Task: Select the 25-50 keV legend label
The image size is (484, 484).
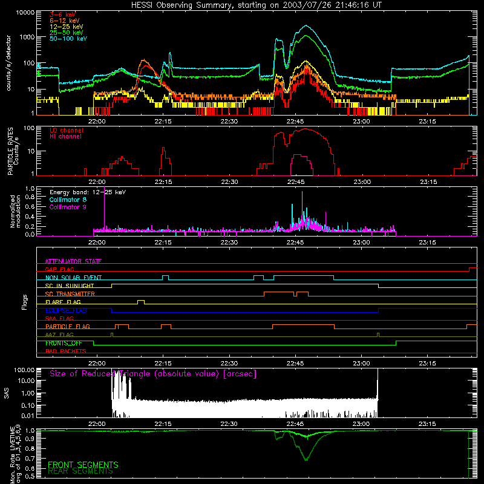Action: [x=67, y=33]
